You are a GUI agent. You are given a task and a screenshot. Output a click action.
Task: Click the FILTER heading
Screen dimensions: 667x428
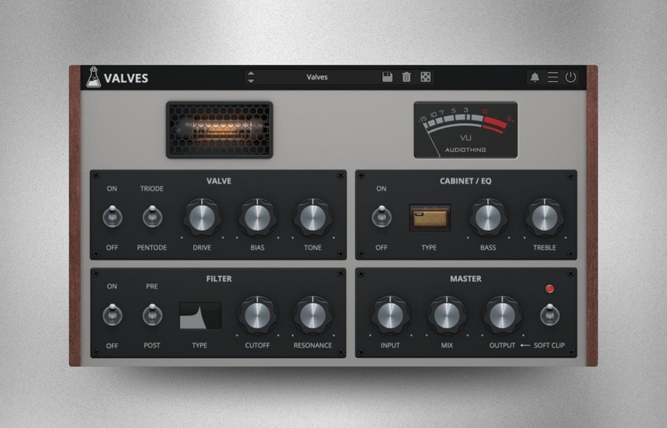pos(219,279)
